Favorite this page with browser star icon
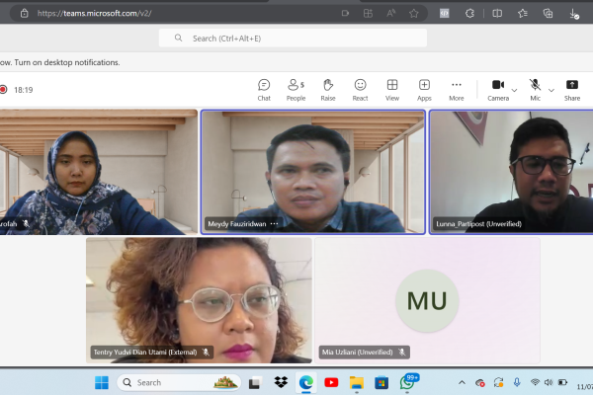 tap(414, 14)
